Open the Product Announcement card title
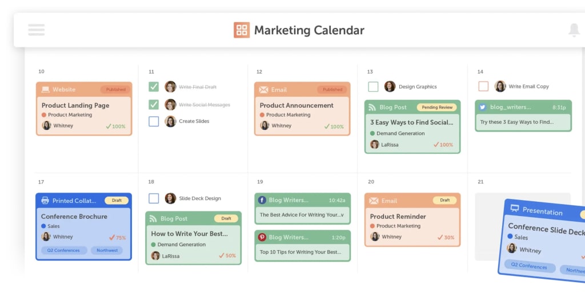 pos(296,105)
